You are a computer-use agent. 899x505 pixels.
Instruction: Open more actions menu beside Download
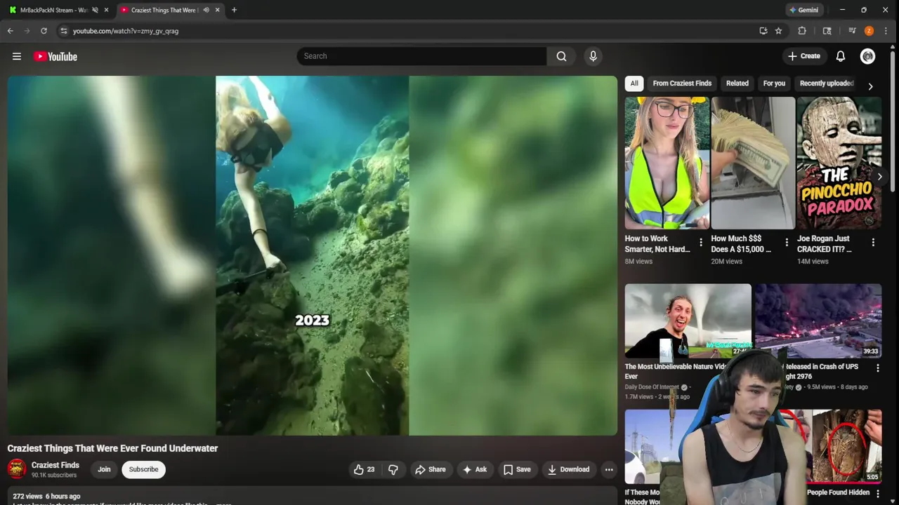(x=609, y=469)
